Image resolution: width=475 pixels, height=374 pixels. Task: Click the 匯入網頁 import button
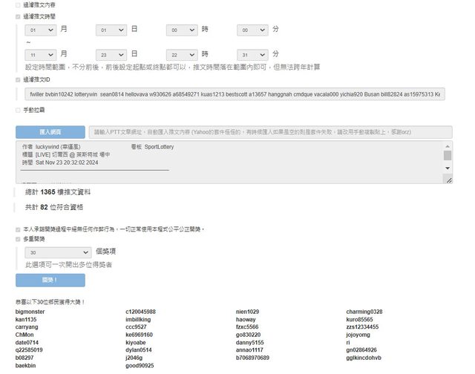point(50,132)
